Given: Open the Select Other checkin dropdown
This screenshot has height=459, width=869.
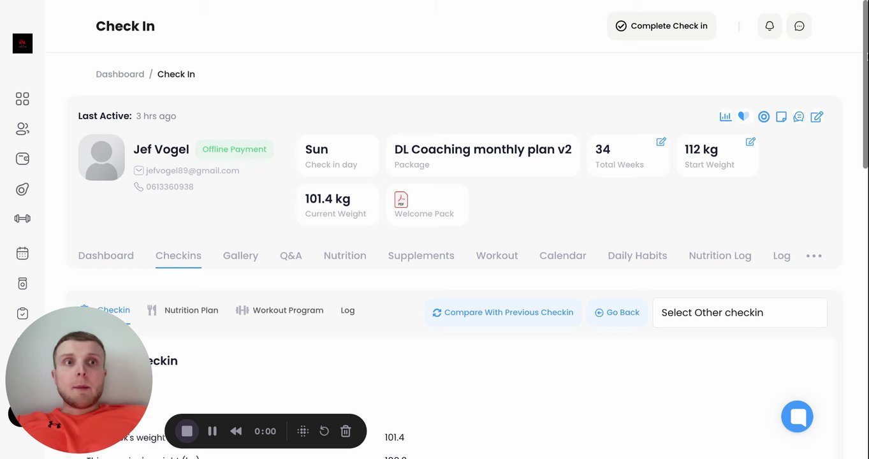Looking at the screenshot, I should click(740, 312).
